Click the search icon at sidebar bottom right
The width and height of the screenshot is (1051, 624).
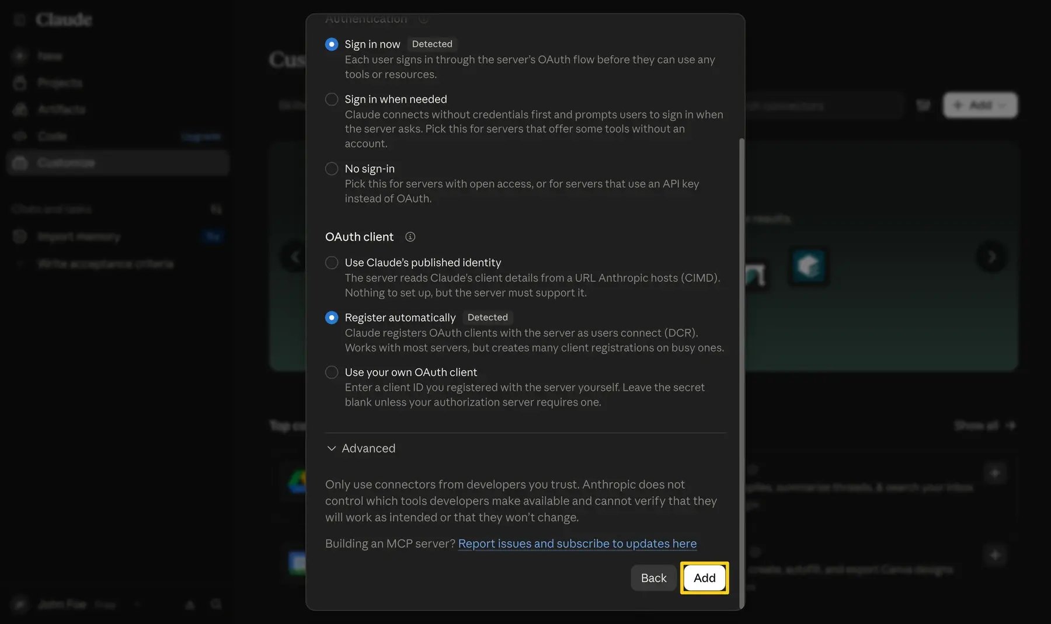pyautogui.click(x=216, y=605)
